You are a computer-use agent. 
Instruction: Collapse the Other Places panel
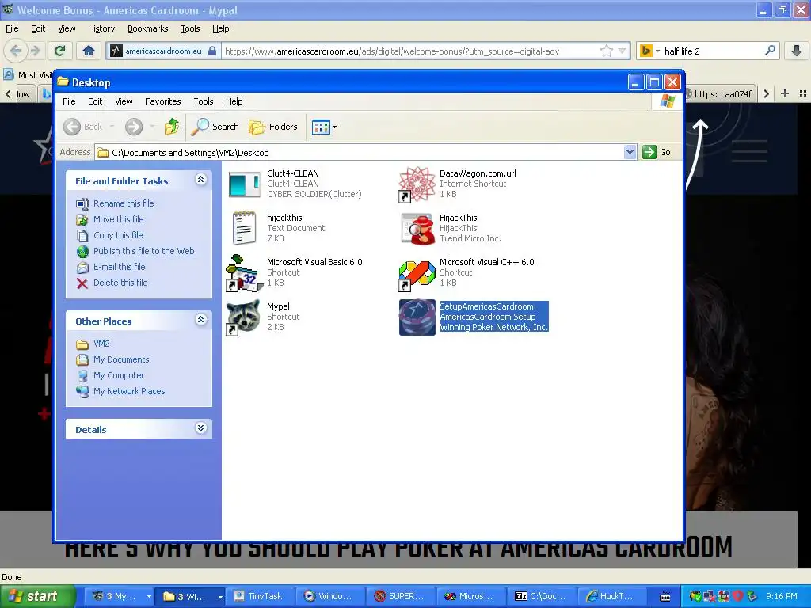click(200, 320)
